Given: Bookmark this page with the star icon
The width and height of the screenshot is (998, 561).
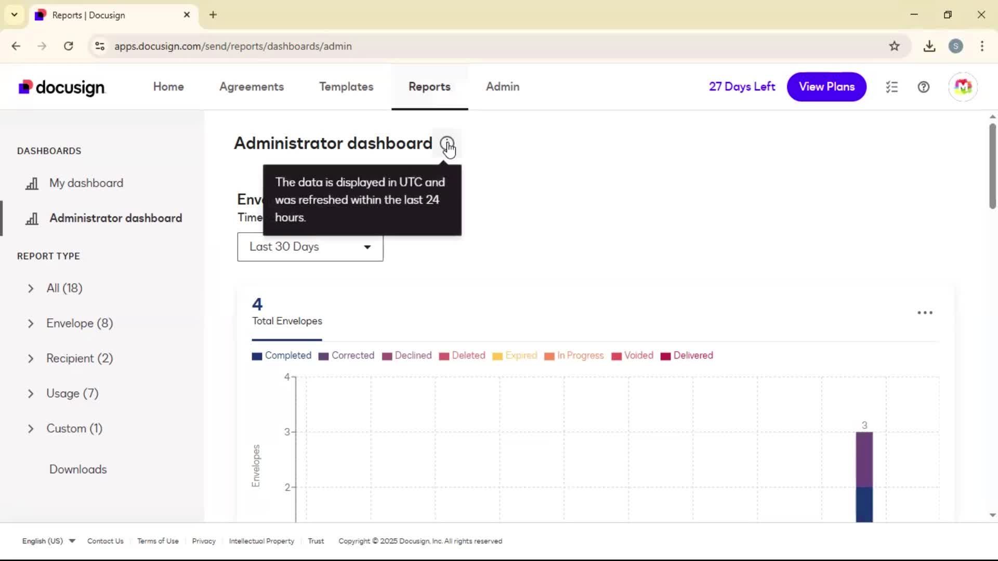Looking at the screenshot, I should coord(895,46).
